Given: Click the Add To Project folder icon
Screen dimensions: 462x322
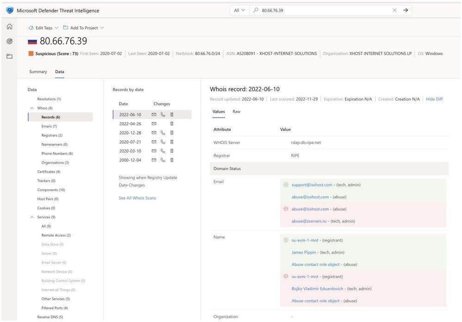Looking at the screenshot, I should [x=66, y=27].
